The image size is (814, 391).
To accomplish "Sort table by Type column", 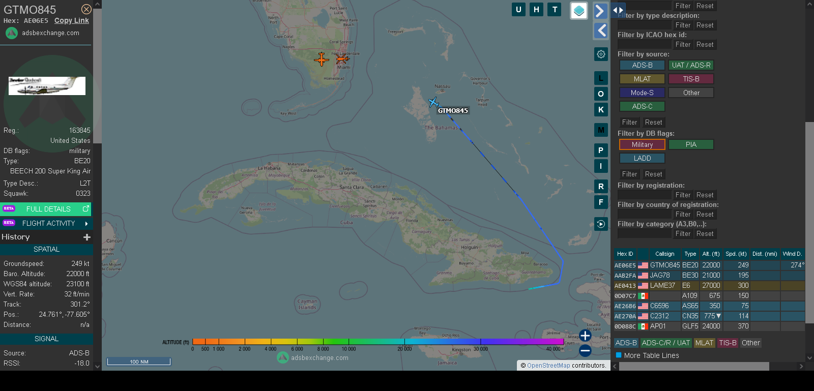I will 690,254.
